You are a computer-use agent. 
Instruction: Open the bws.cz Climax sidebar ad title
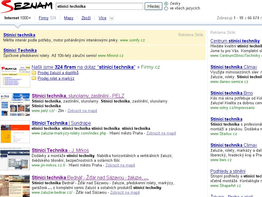[234, 145]
